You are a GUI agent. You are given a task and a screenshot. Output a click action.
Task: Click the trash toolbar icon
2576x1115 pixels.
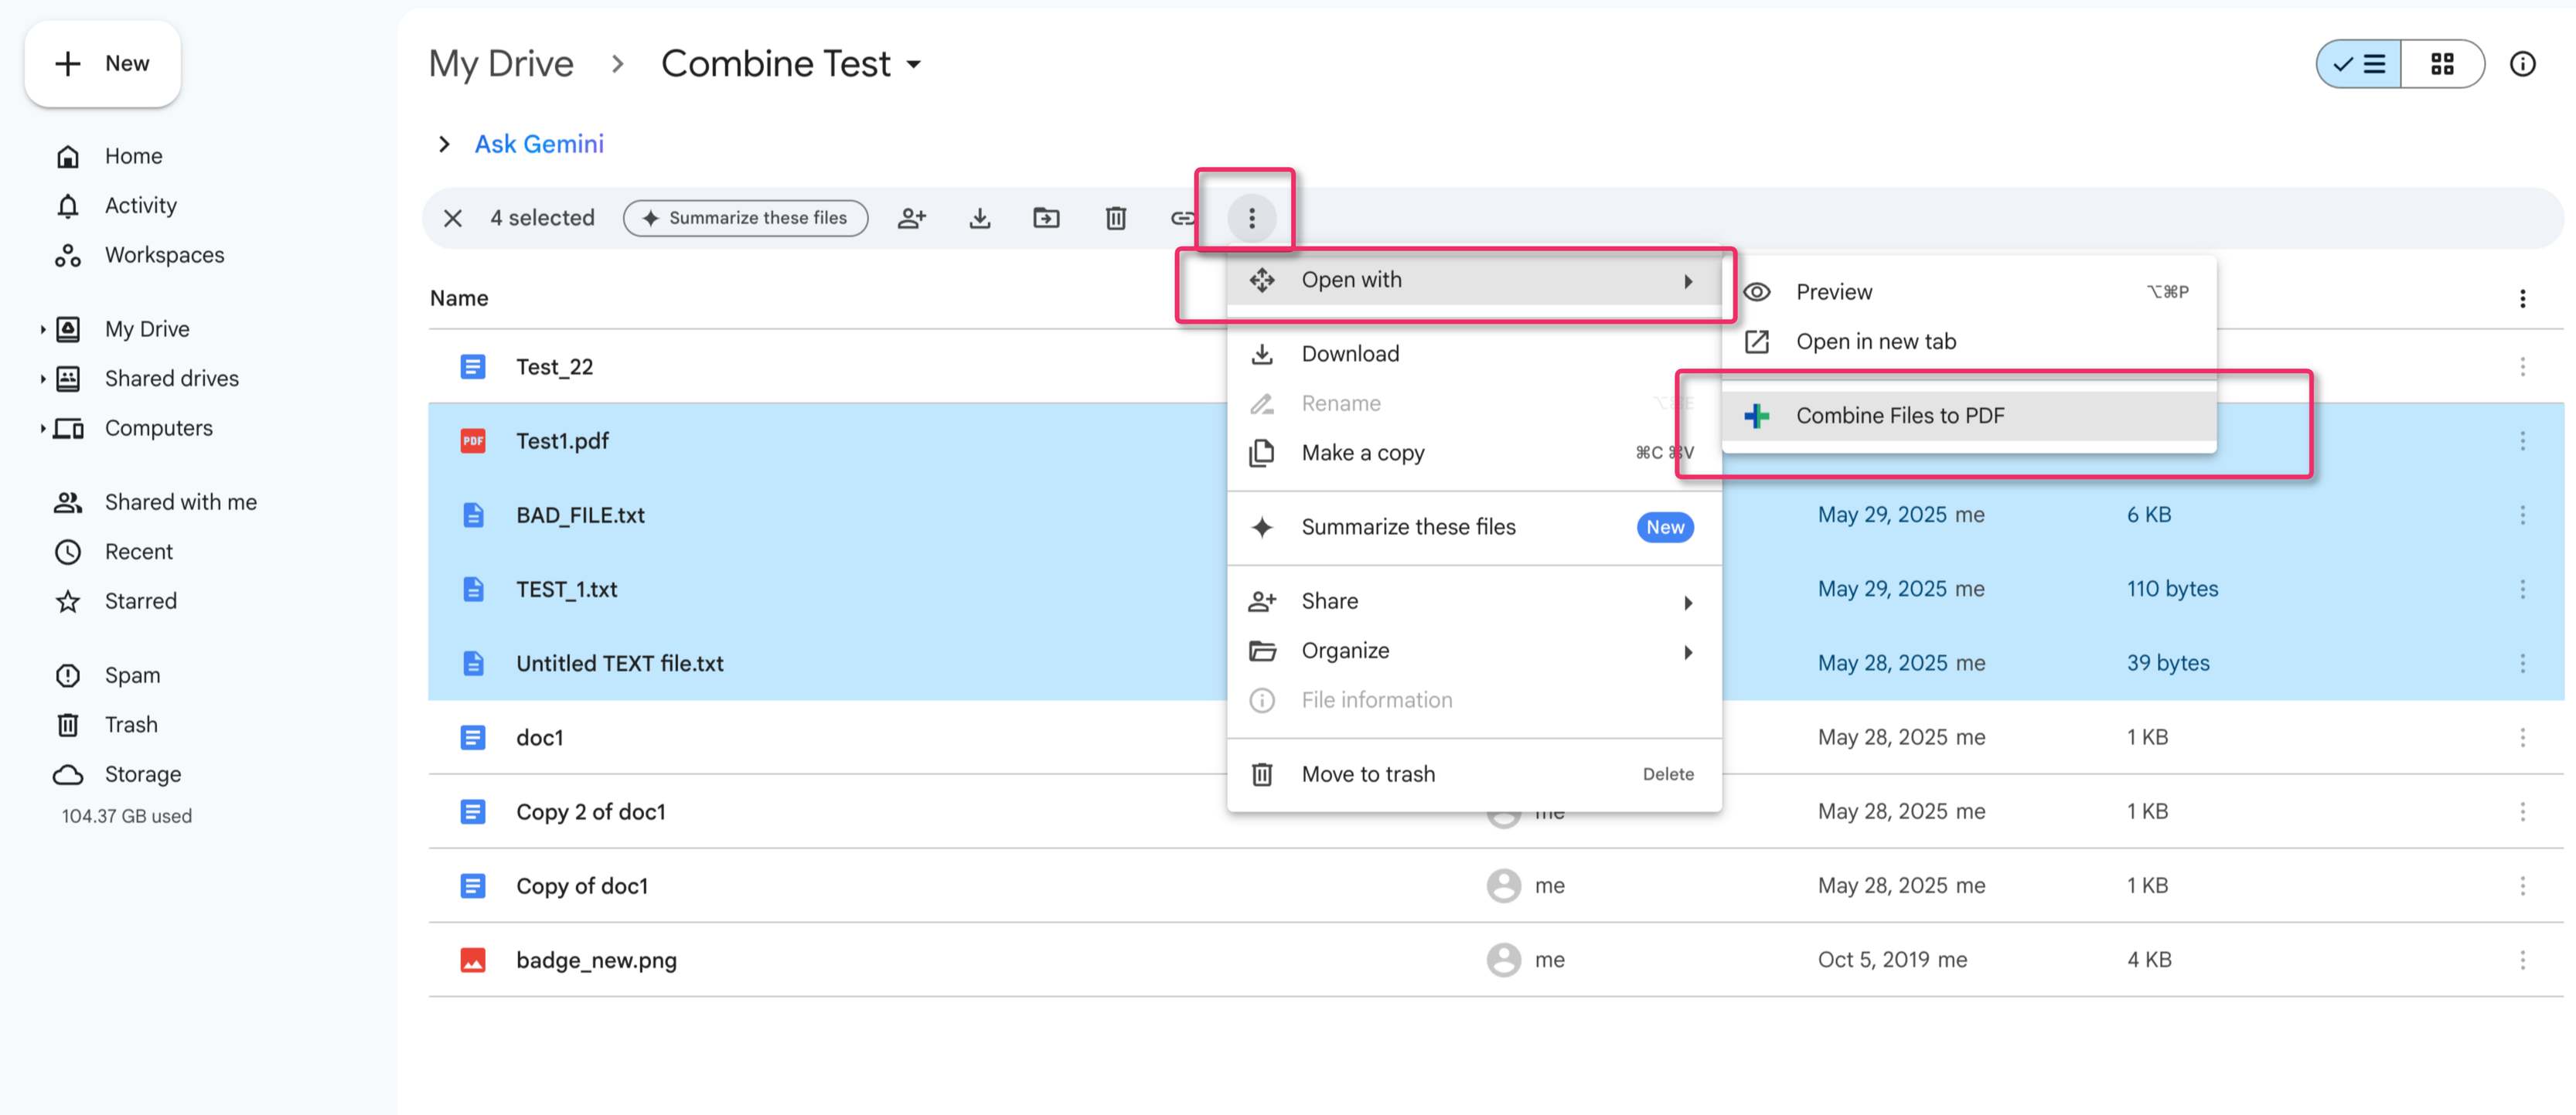[1116, 218]
